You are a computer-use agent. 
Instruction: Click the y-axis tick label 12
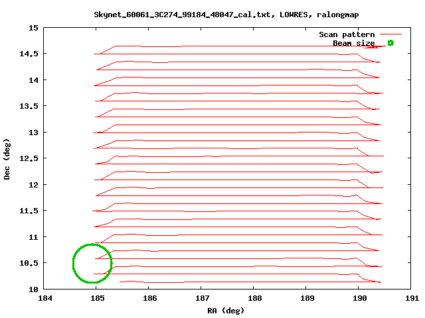coord(34,185)
